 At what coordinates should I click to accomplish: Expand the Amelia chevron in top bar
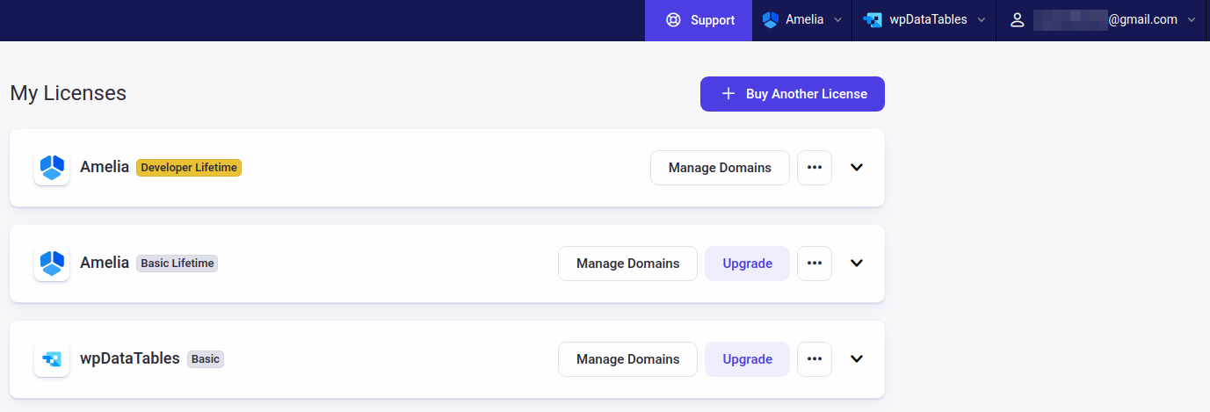tap(837, 20)
